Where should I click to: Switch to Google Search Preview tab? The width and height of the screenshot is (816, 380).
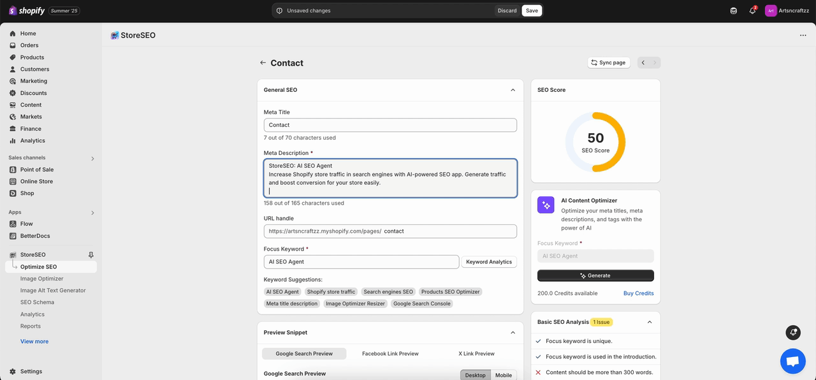(x=304, y=353)
